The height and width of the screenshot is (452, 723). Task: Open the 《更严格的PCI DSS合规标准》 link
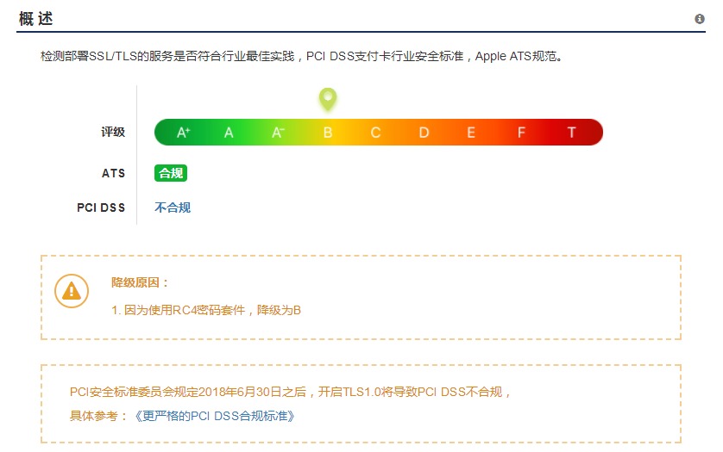tap(215, 416)
